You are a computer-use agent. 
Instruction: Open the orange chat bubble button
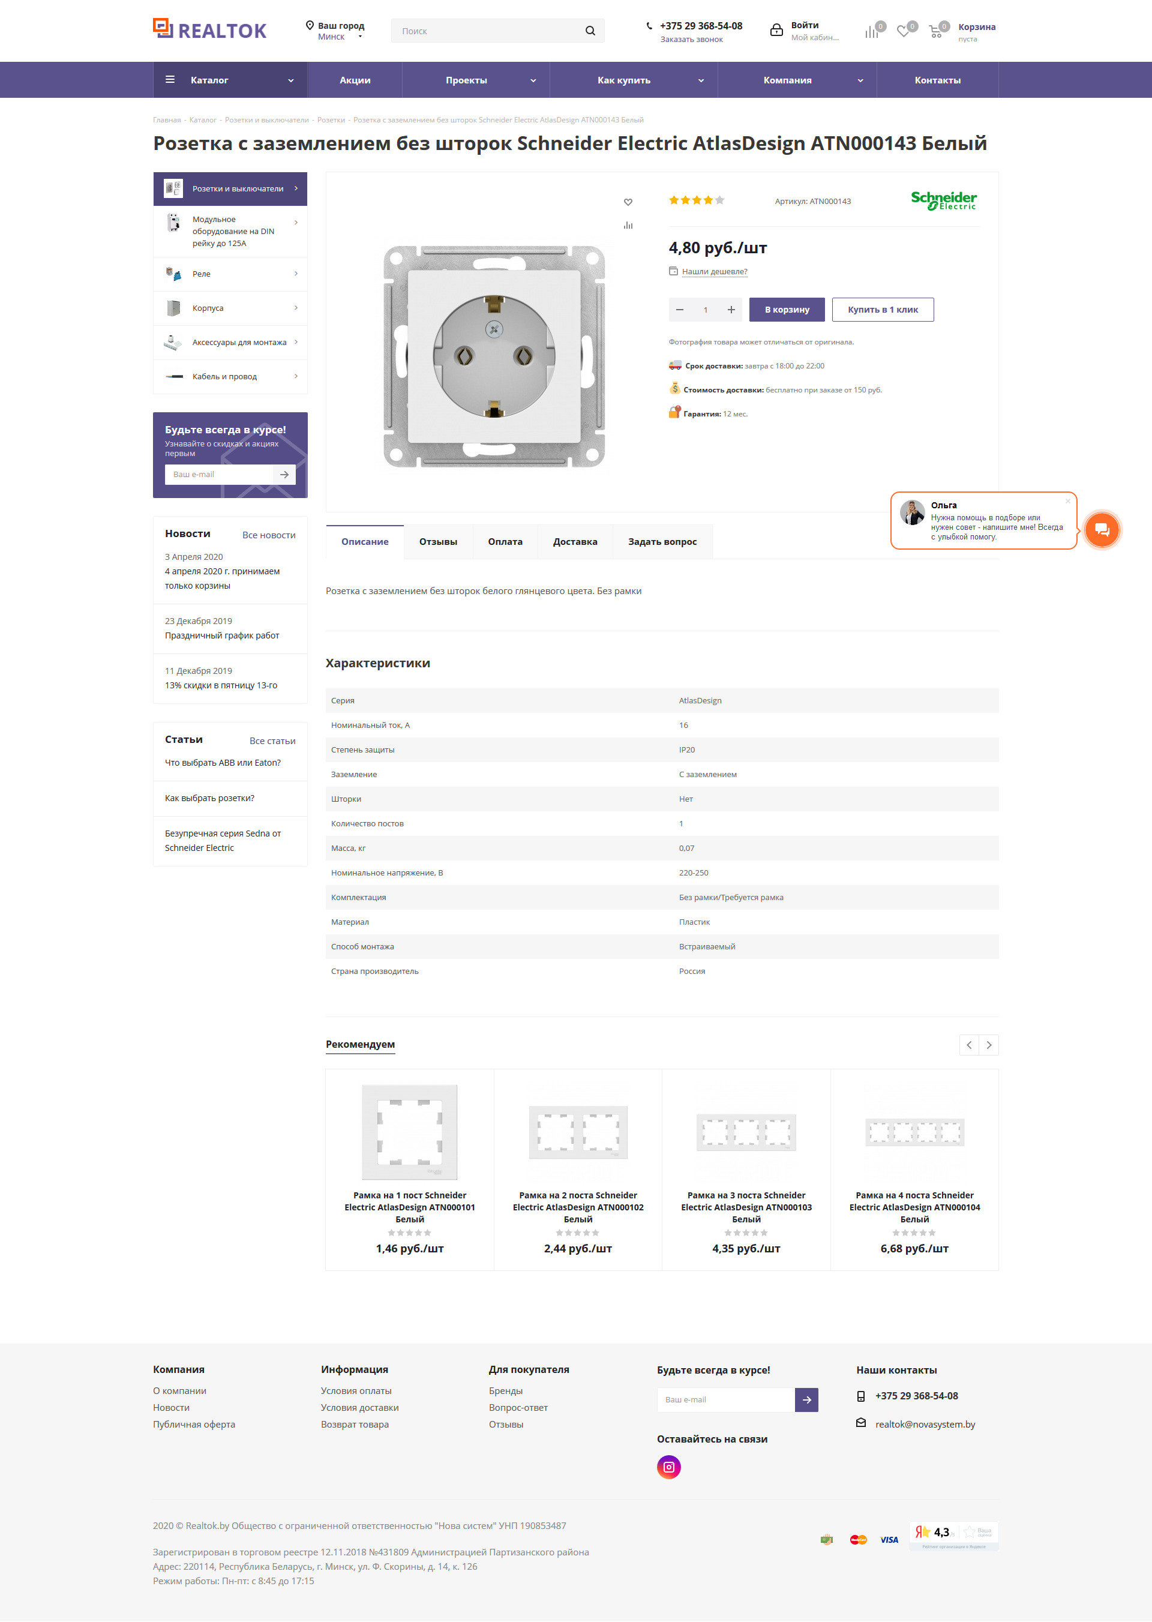(x=1101, y=529)
